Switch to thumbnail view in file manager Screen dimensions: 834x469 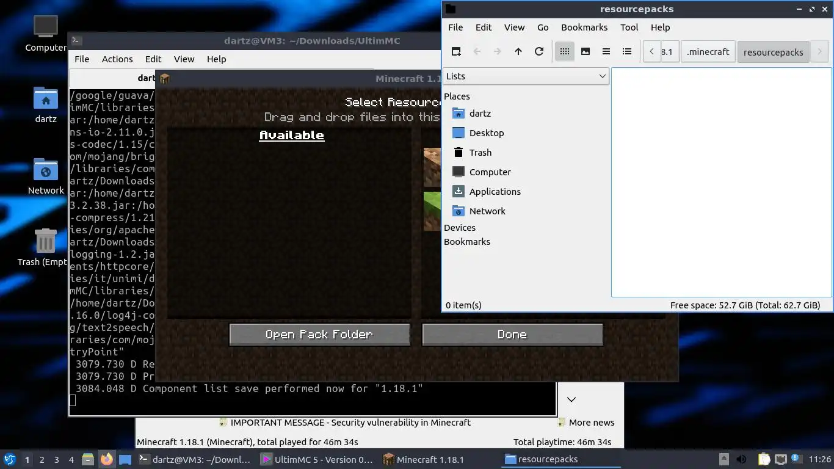(586, 52)
